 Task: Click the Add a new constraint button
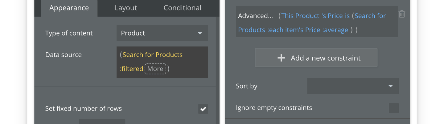coord(316,58)
